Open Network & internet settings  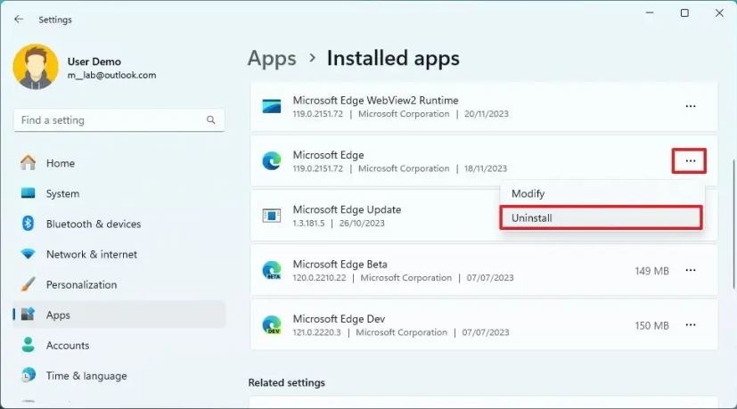coord(91,254)
